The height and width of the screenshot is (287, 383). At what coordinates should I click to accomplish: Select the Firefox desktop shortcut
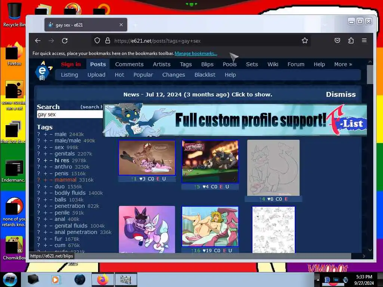(14, 54)
